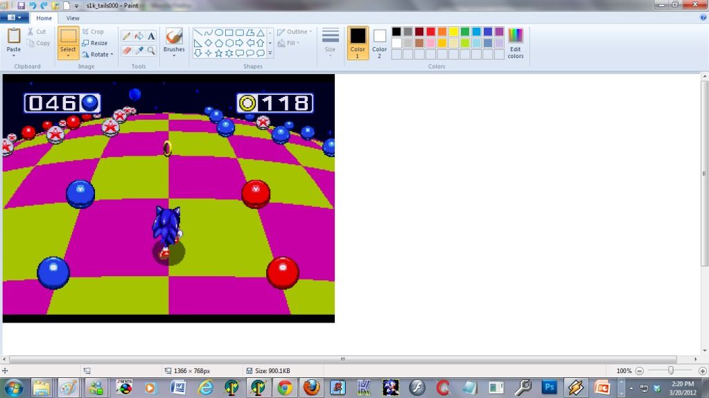This screenshot has width=709, height=398.
Task: Open Internet Explorer from the taskbar
Action: [205, 388]
